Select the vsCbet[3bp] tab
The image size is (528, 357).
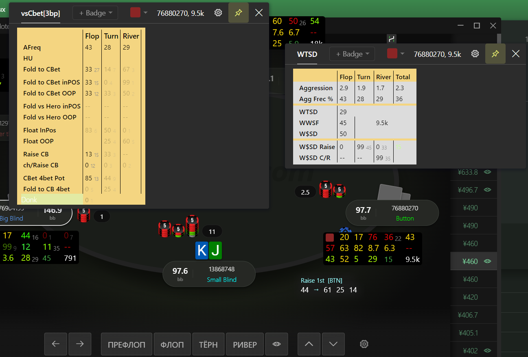click(x=41, y=13)
